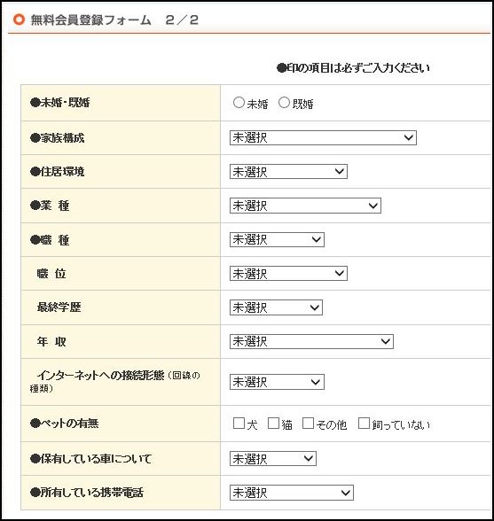
Task: Open the インターネットへの接続形態 dropdown
Action: tap(277, 382)
